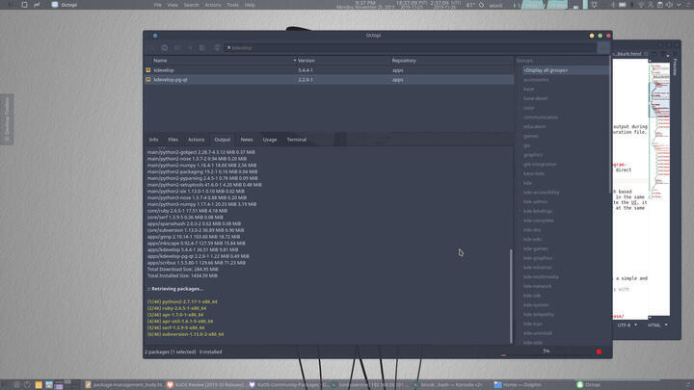The image size is (694, 390).
Task: Open package-management_body file task in taskbar
Action: 124,384
